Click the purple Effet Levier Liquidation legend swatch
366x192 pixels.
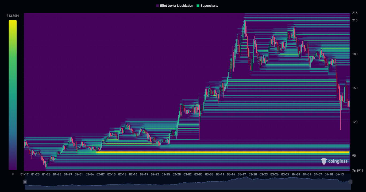[x=157, y=6]
